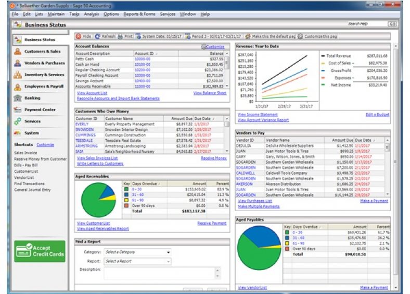Click green 0-30 swatch in Aged Receivables key
410x294 pixels.
[x=126, y=189]
